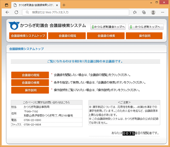Click the かつらぎ町議会 logo emblem

coord(13,26)
